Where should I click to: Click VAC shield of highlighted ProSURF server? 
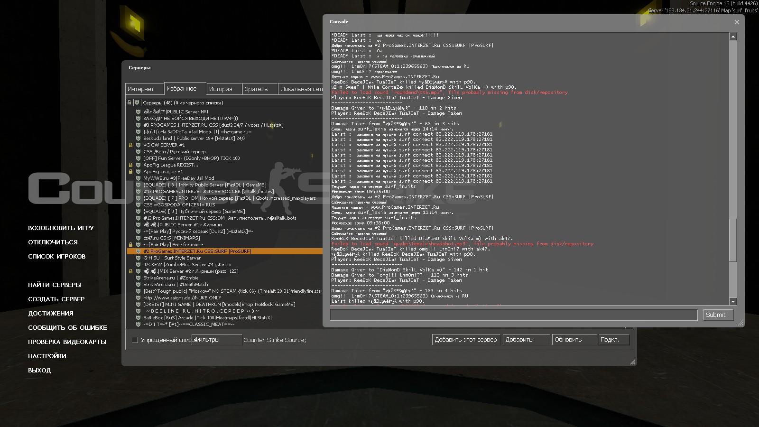138,251
